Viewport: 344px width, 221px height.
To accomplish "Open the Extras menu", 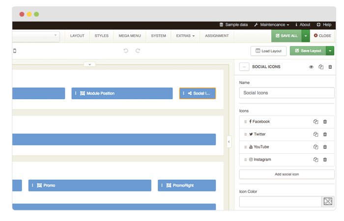I will (185, 36).
